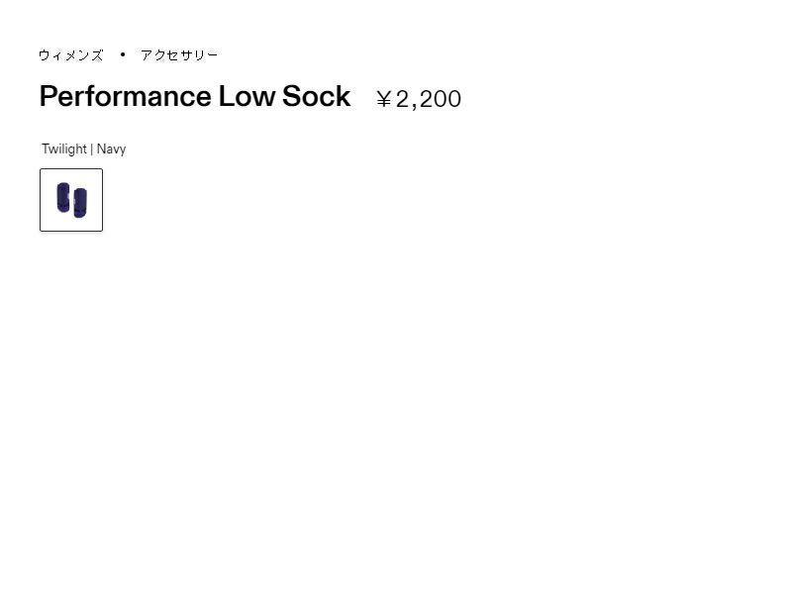
Task: Click the Twilight | Navy color label
Action: 84,149
